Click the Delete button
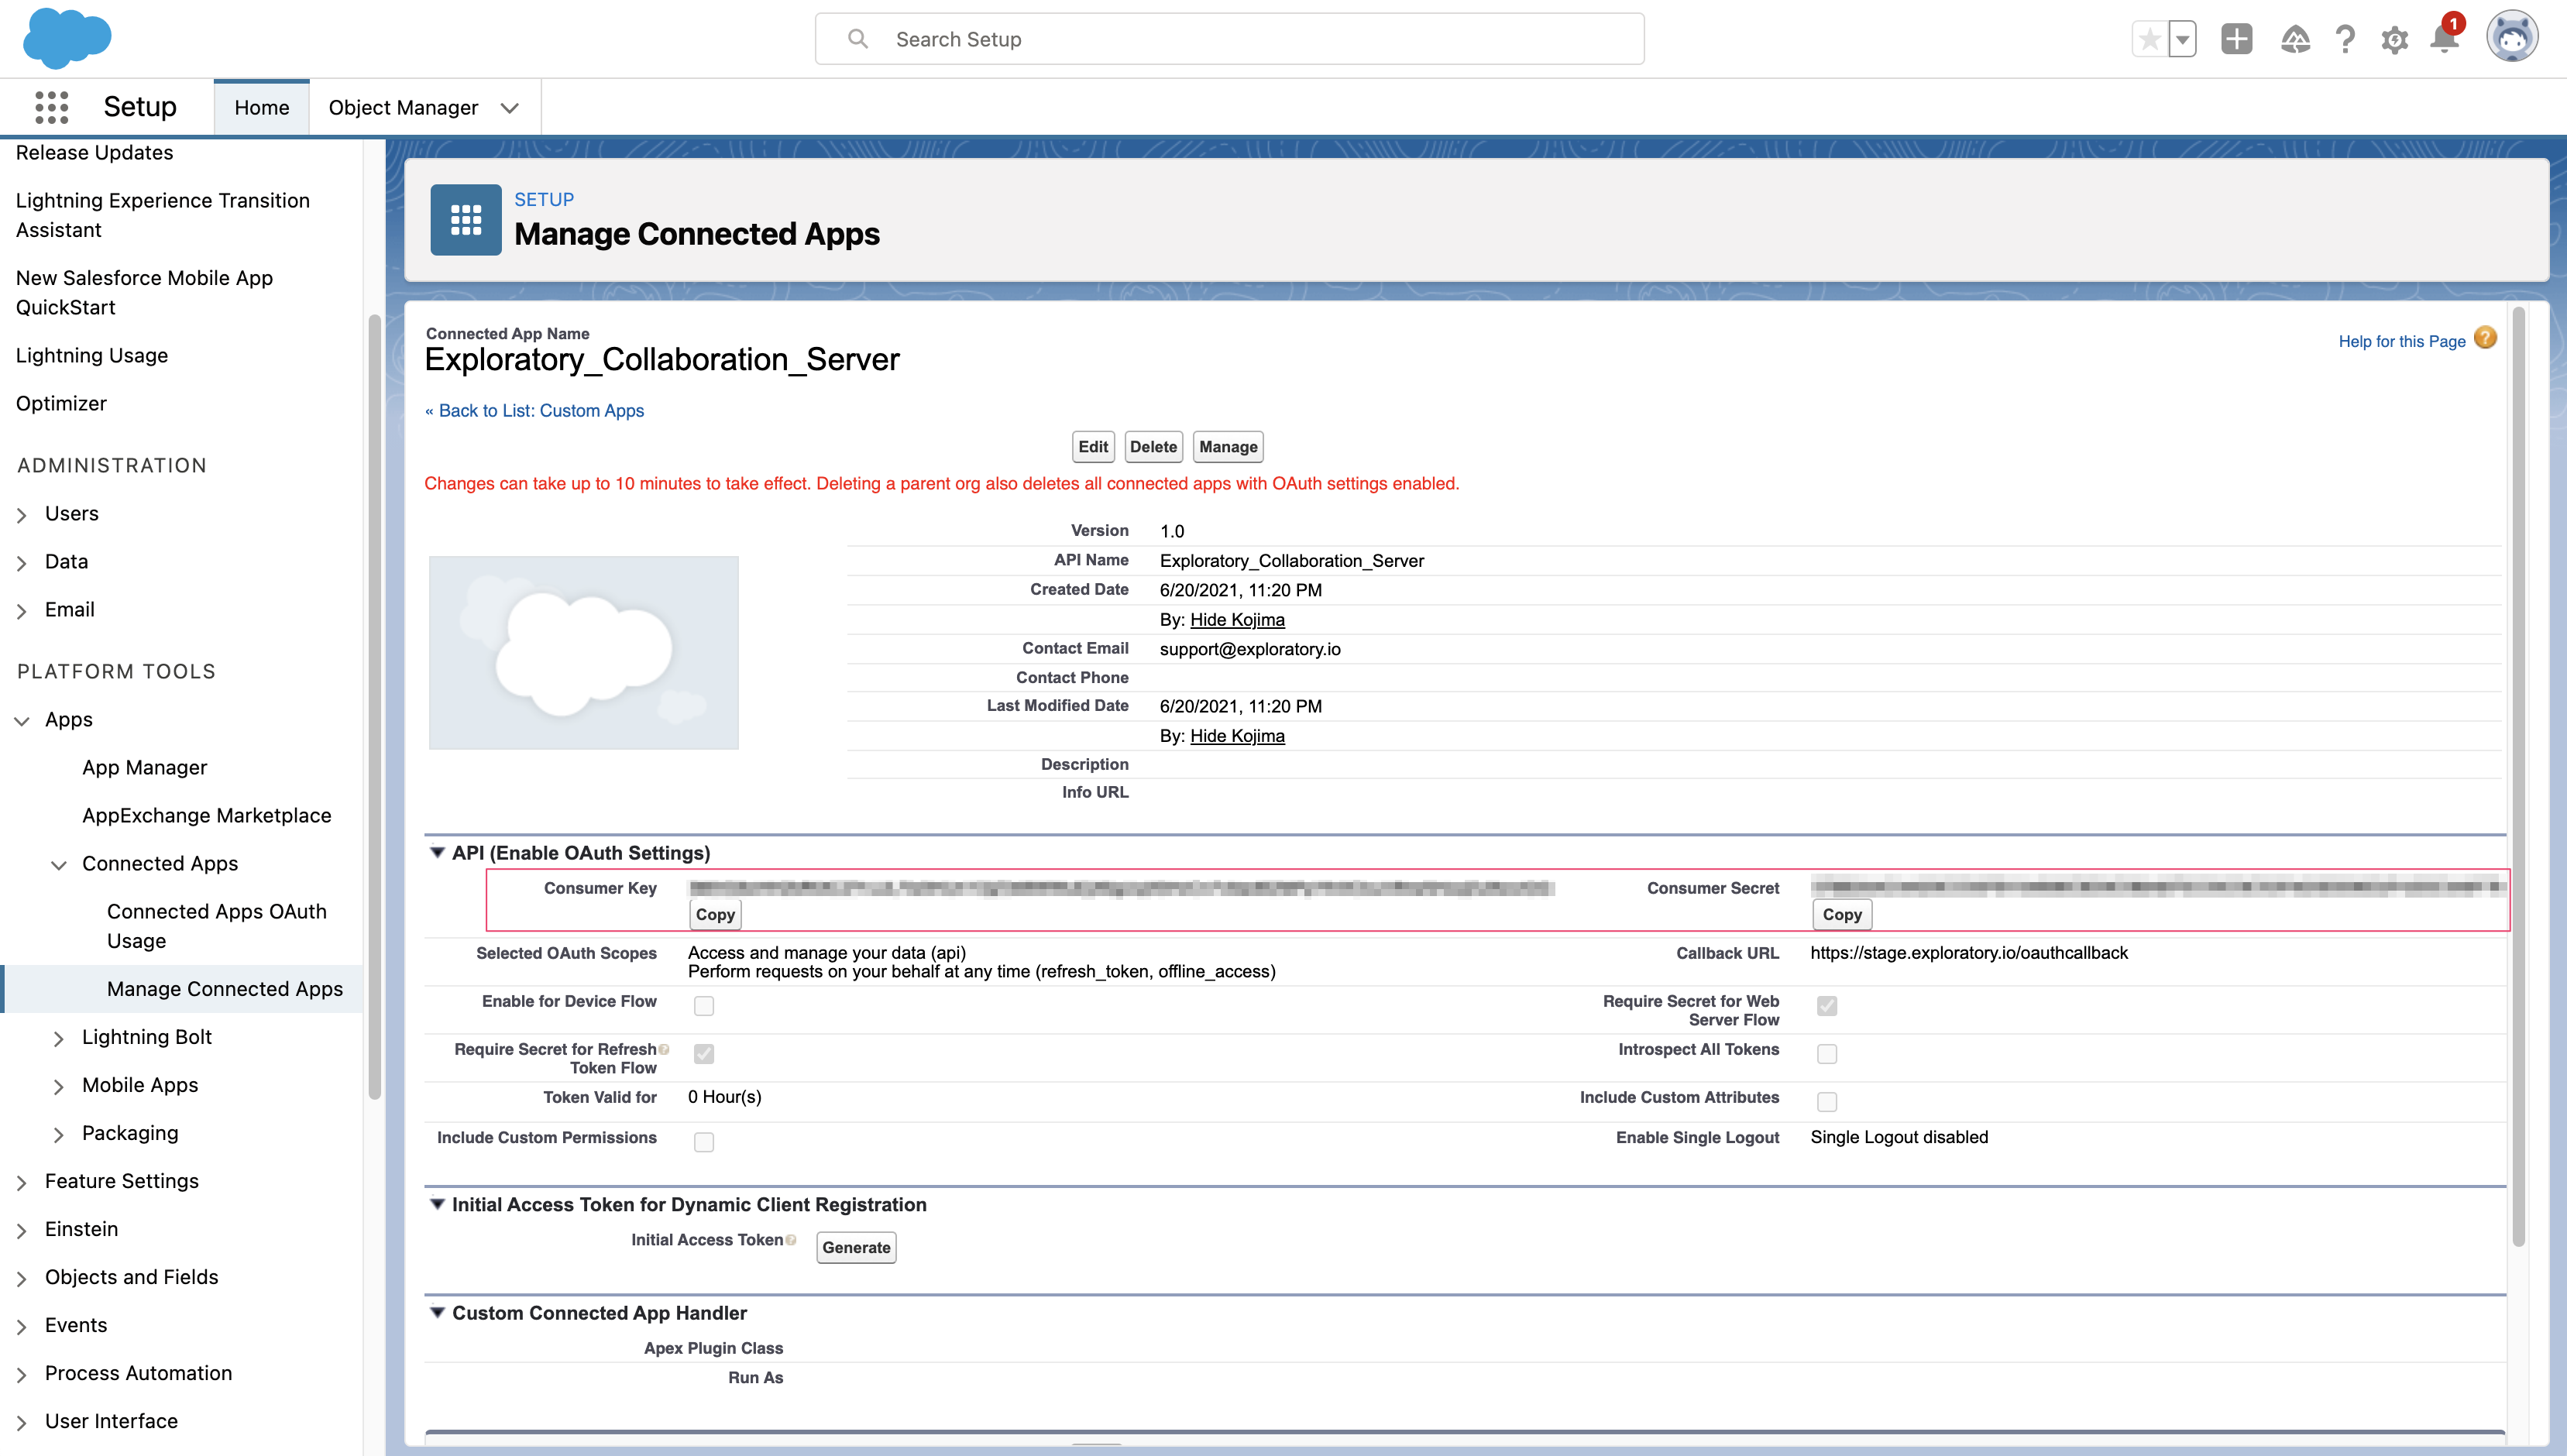Screen dimensions: 2567x1456 [1154, 447]
